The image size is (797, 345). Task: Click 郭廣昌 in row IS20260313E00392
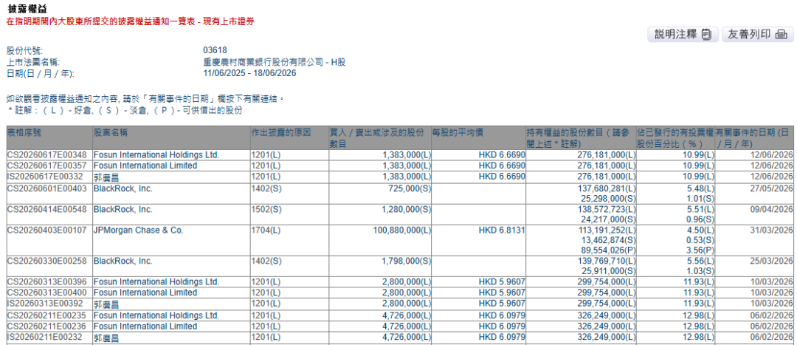point(105,304)
